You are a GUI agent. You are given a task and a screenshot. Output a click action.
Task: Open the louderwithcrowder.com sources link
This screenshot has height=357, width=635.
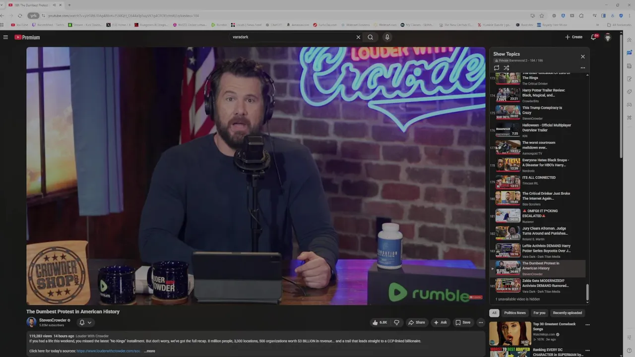[108, 351]
